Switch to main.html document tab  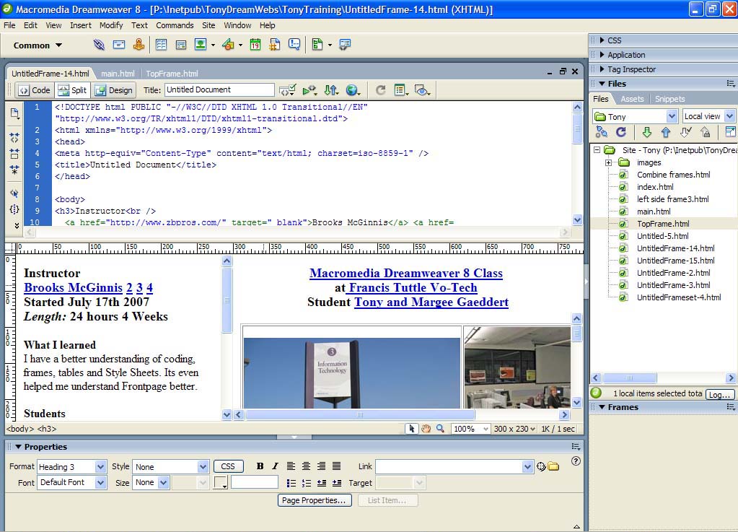118,74
